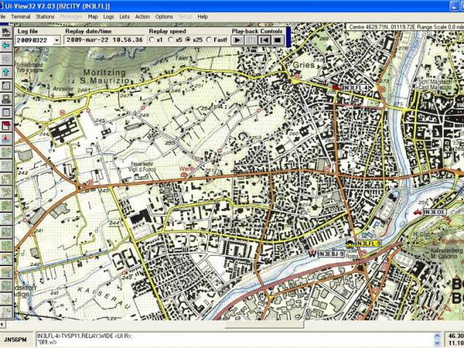Rewind replay to the beginning
This screenshot has height=348, width=464.
point(264,40)
